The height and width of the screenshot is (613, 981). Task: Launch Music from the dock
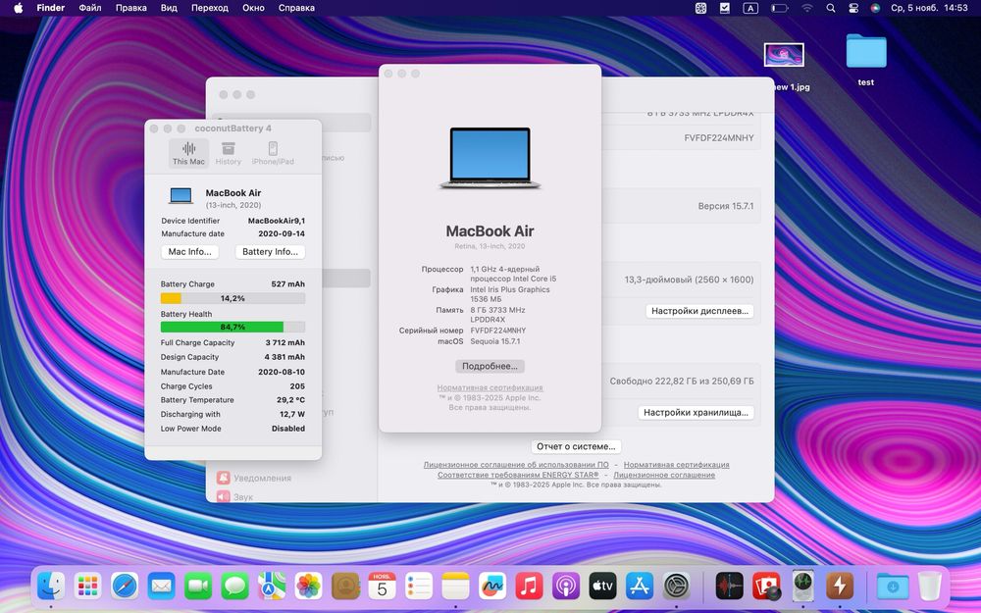click(530, 587)
